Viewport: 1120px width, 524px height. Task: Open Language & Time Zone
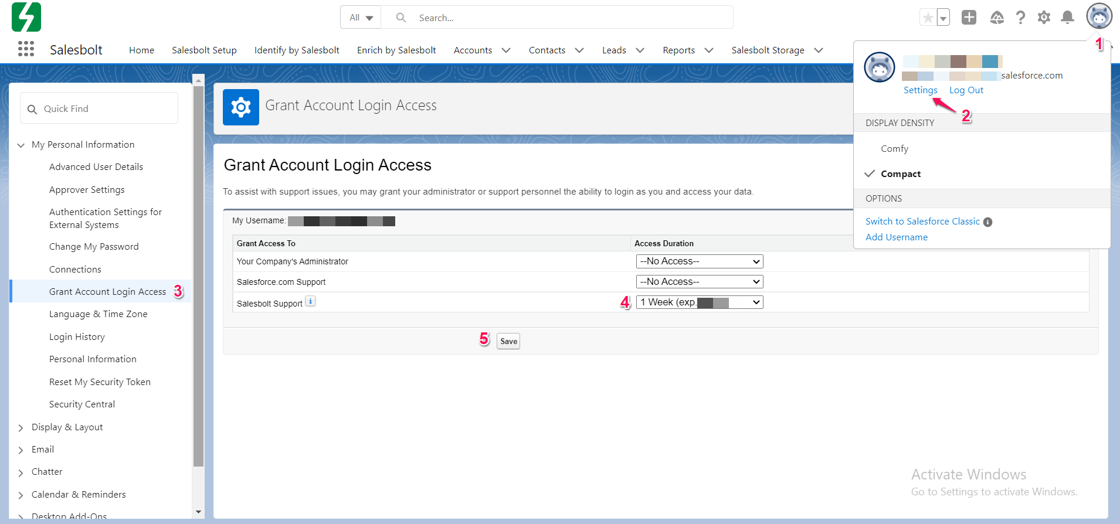coord(98,314)
